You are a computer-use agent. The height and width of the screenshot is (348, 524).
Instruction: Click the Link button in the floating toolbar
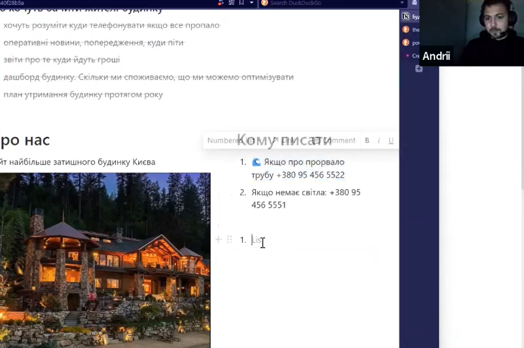tap(285, 140)
